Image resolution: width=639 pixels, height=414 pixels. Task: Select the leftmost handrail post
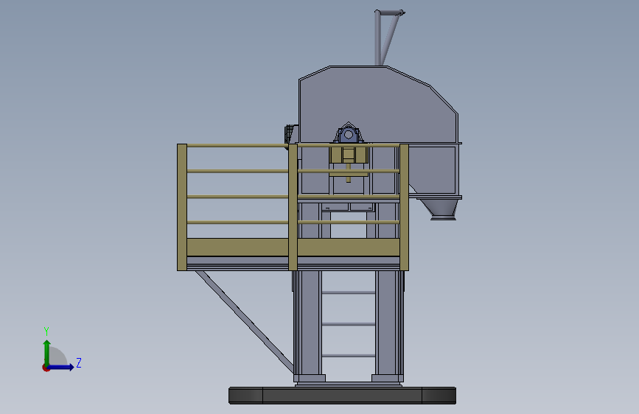pyautogui.click(x=182, y=207)
